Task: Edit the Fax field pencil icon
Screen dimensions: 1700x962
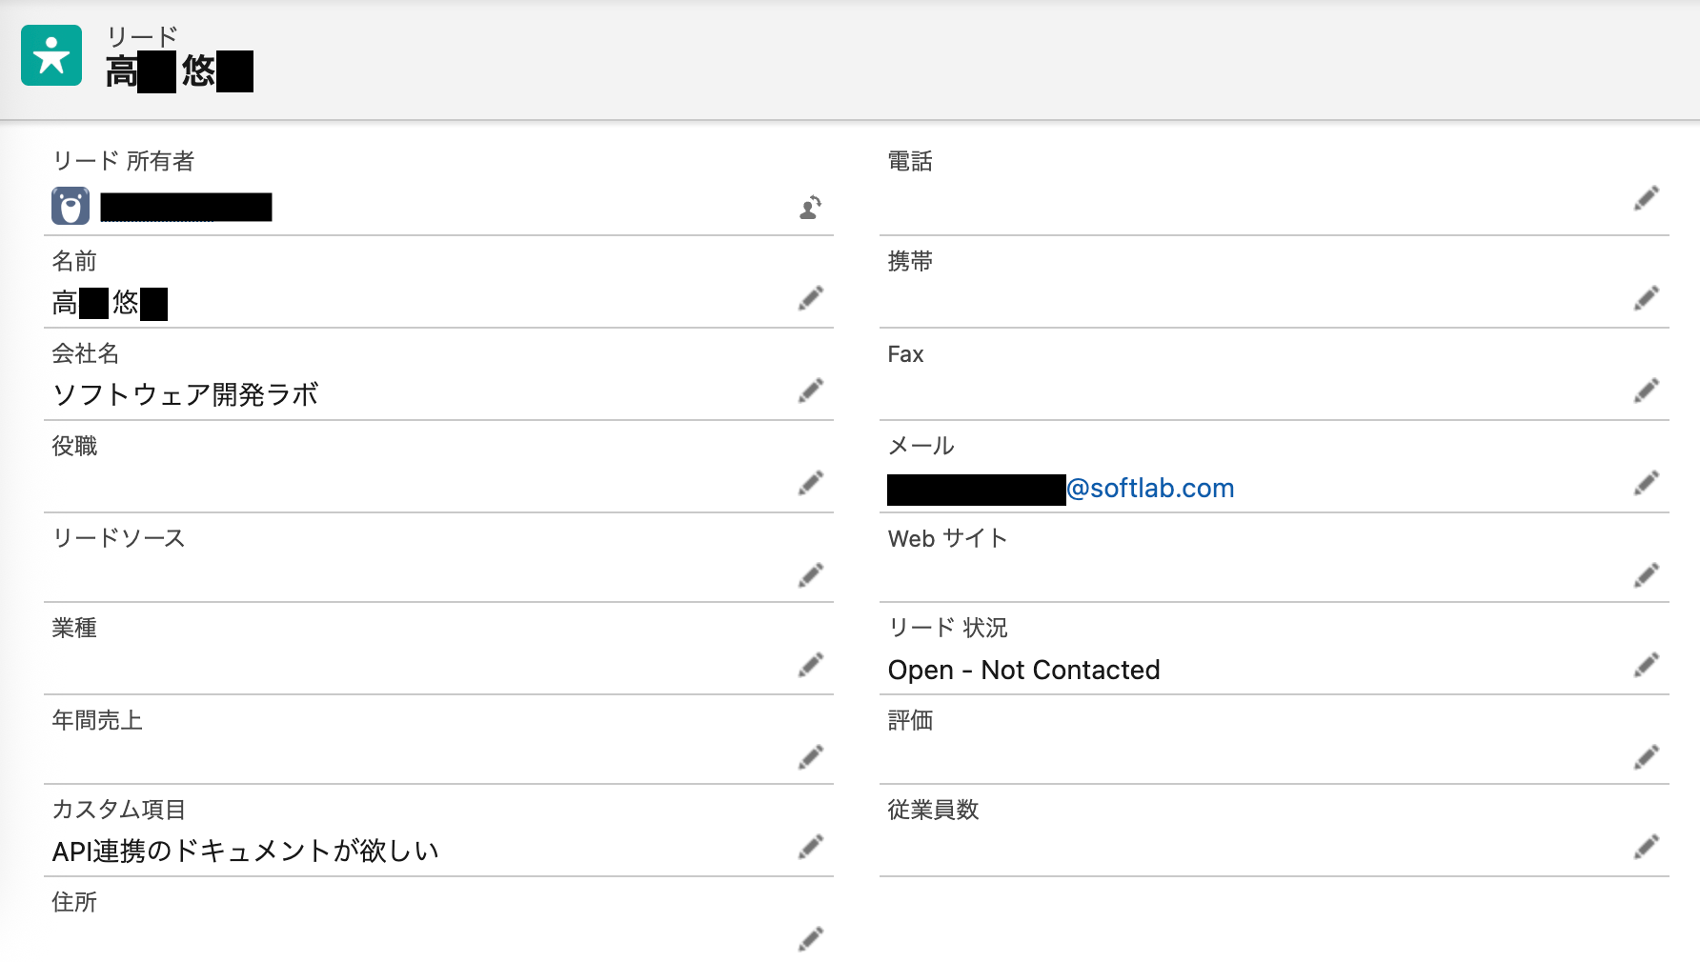Action: click(x=1647, y=391)
